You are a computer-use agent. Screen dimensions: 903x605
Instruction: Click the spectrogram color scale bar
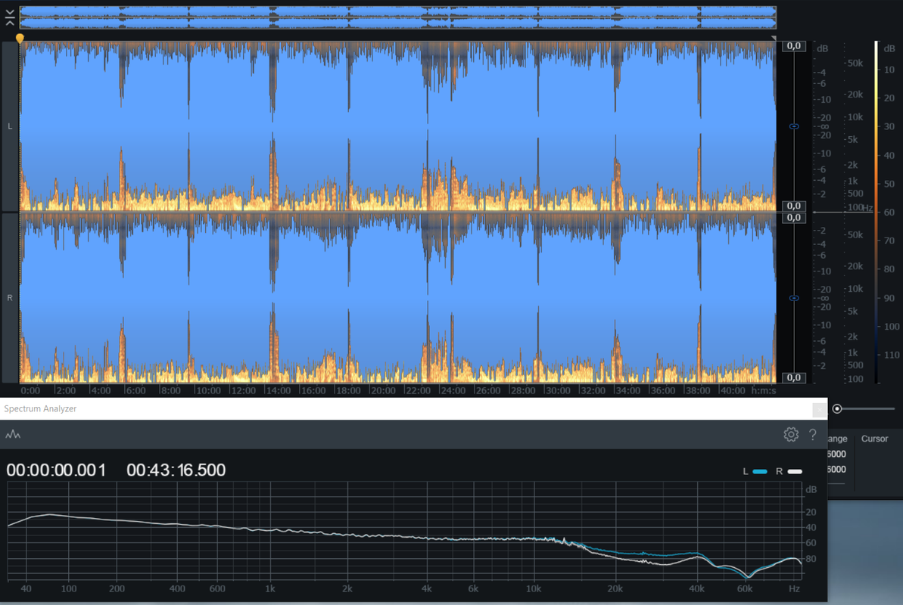coord(877,212)
